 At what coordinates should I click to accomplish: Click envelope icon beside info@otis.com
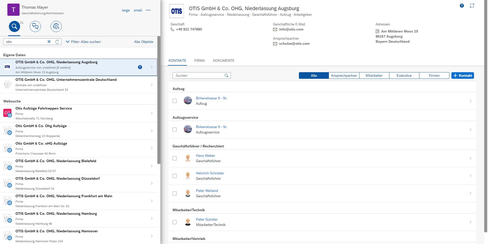click(x=275, y=29)
